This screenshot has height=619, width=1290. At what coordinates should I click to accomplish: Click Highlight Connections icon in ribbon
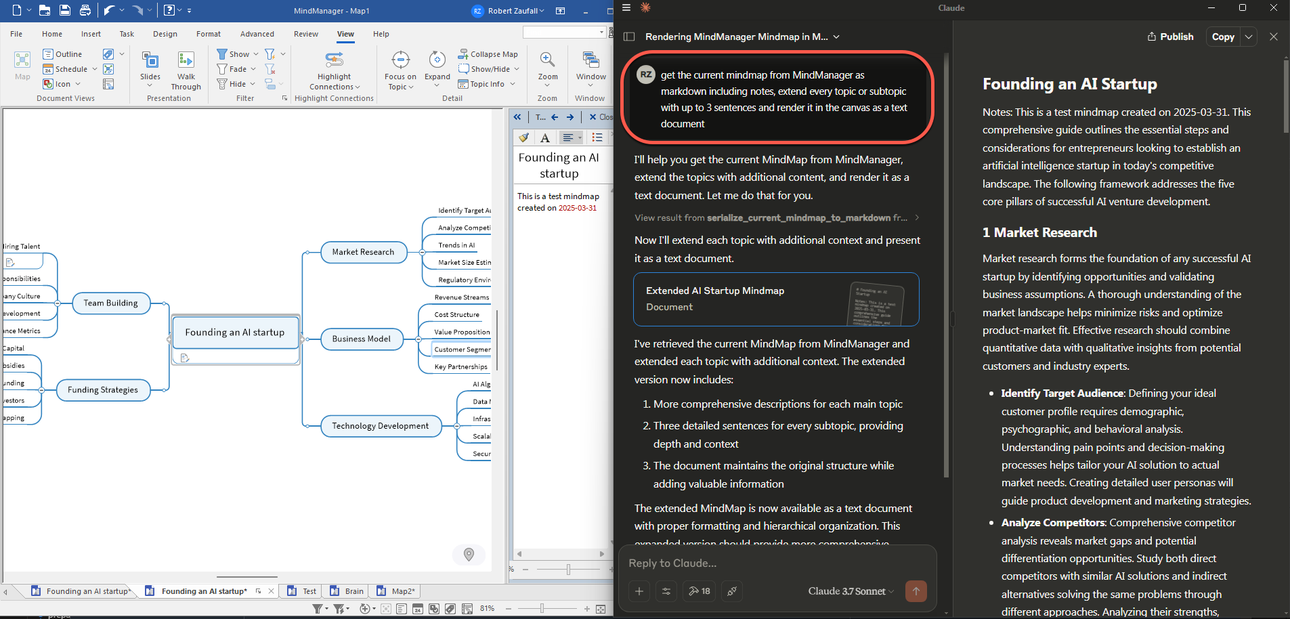(x=334, y=60)
